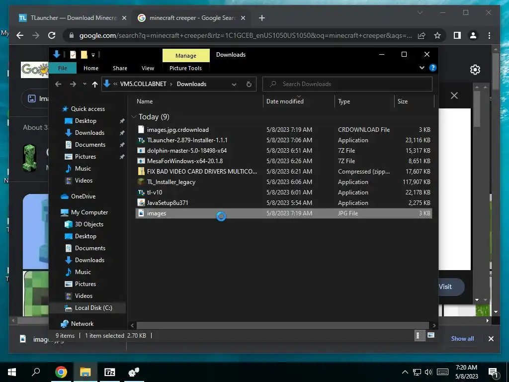Select dolphin-master-5.0-18498-x64 archive
The height and width of the screenshot is (382, 509).
coord(283,150)
